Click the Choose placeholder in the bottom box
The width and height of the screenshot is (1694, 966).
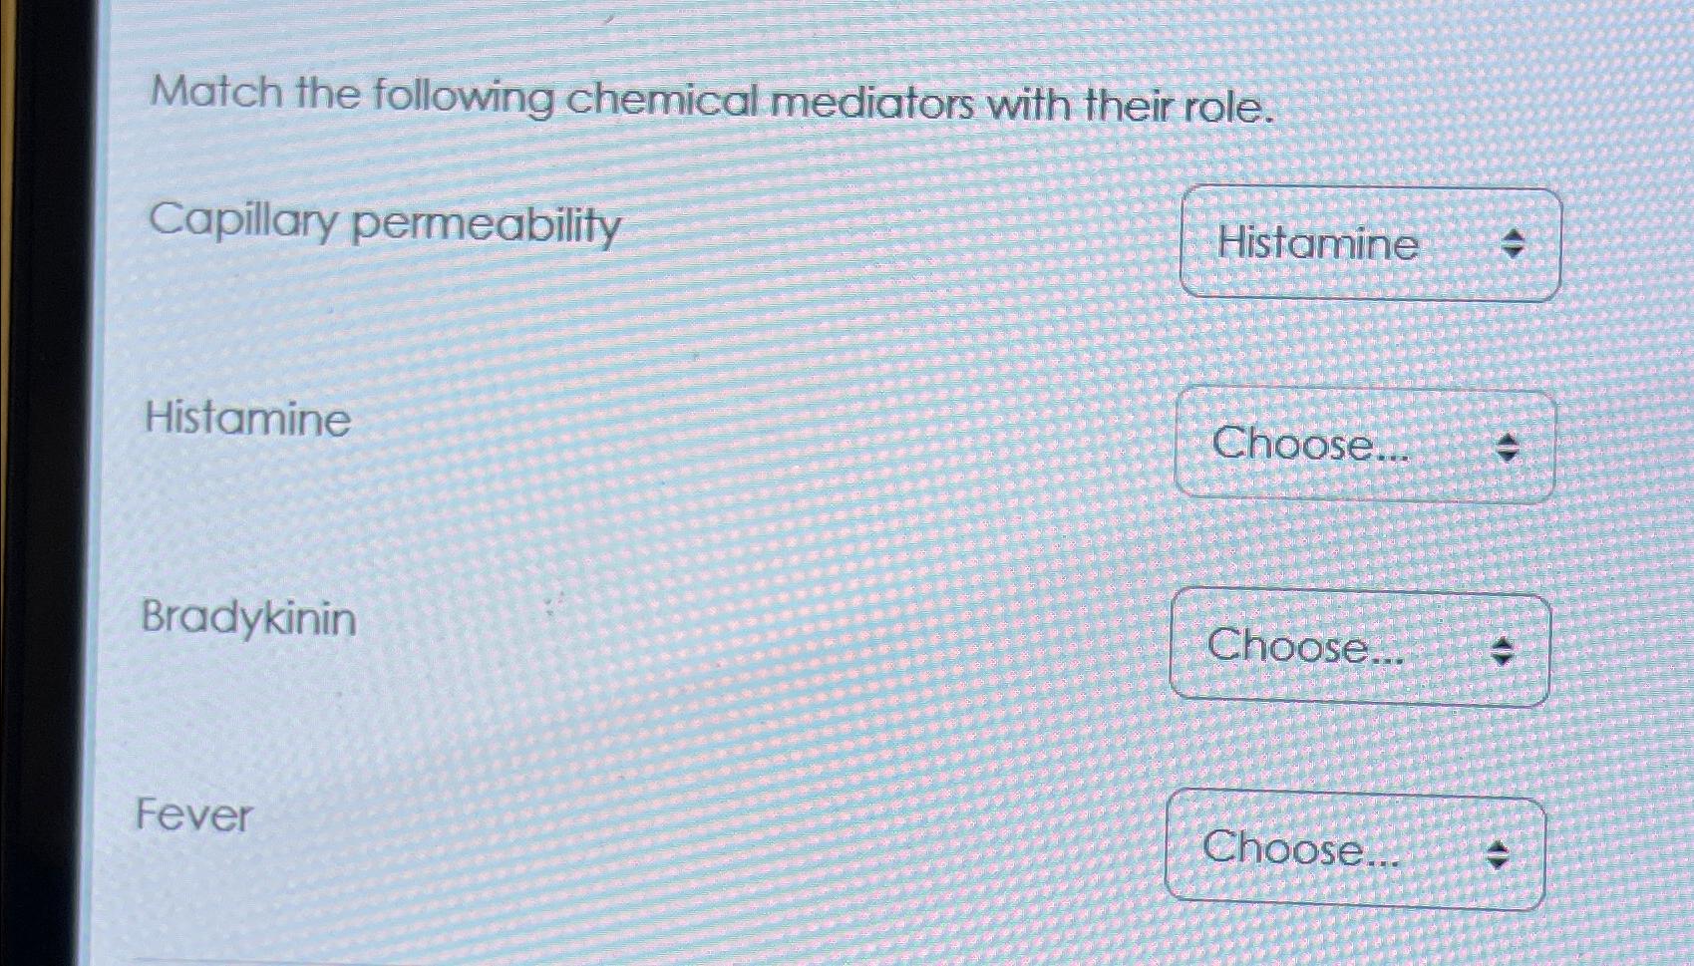pos(1301,852)
